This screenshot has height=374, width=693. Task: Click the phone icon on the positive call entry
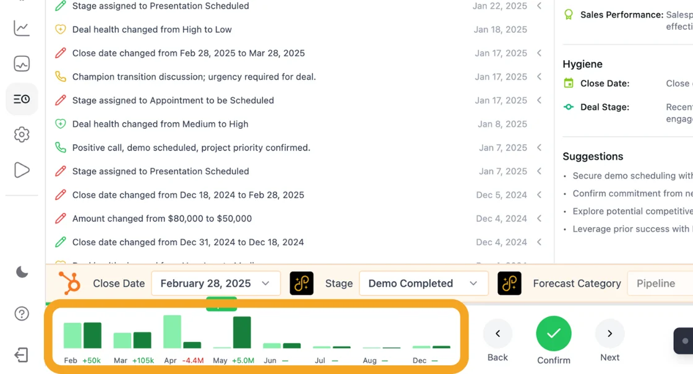pyautogui.click(x=60, y=147)
